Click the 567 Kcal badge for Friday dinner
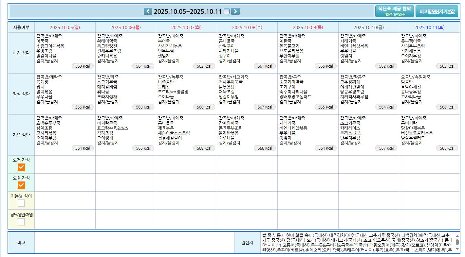The height and width of the screenshot is (257, 465). click(x=386, y=148)
